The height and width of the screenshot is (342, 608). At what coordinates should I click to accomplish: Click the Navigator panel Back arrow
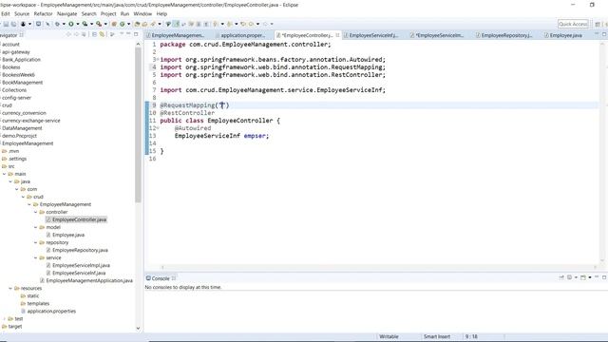(68, 34)
